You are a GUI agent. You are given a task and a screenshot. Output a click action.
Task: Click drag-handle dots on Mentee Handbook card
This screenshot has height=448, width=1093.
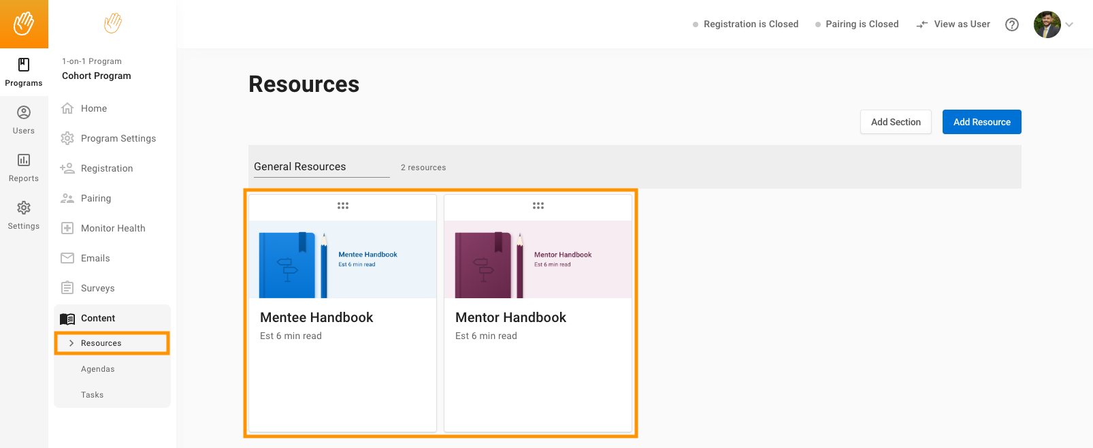pos(343,206)
